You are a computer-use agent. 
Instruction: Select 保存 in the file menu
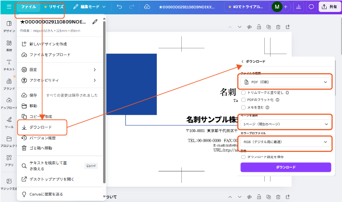click(59, 95)
